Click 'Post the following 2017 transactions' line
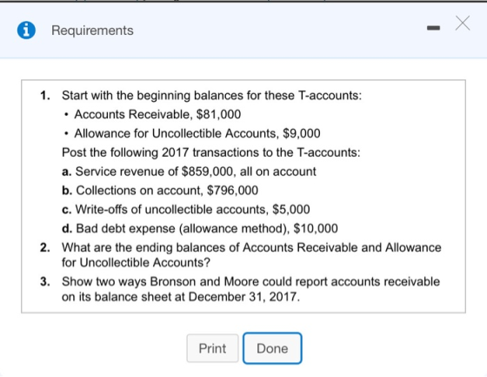The height and width of the screenshot is (377, 487). [x=210, y=152]
